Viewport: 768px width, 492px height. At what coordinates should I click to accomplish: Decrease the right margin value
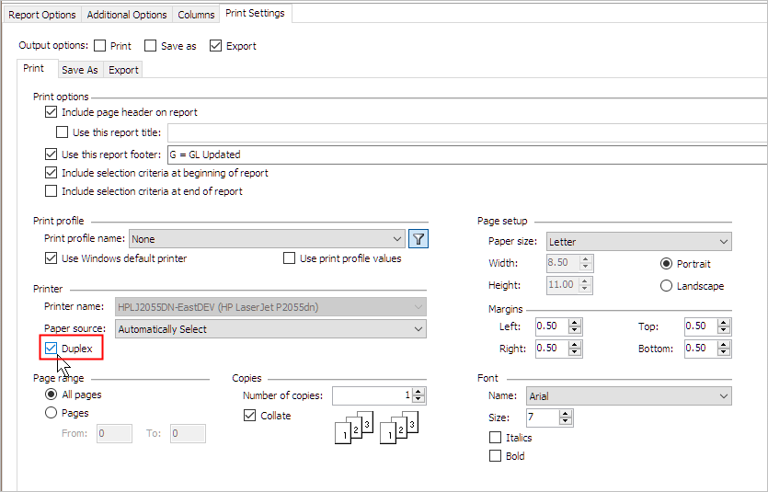576,352
